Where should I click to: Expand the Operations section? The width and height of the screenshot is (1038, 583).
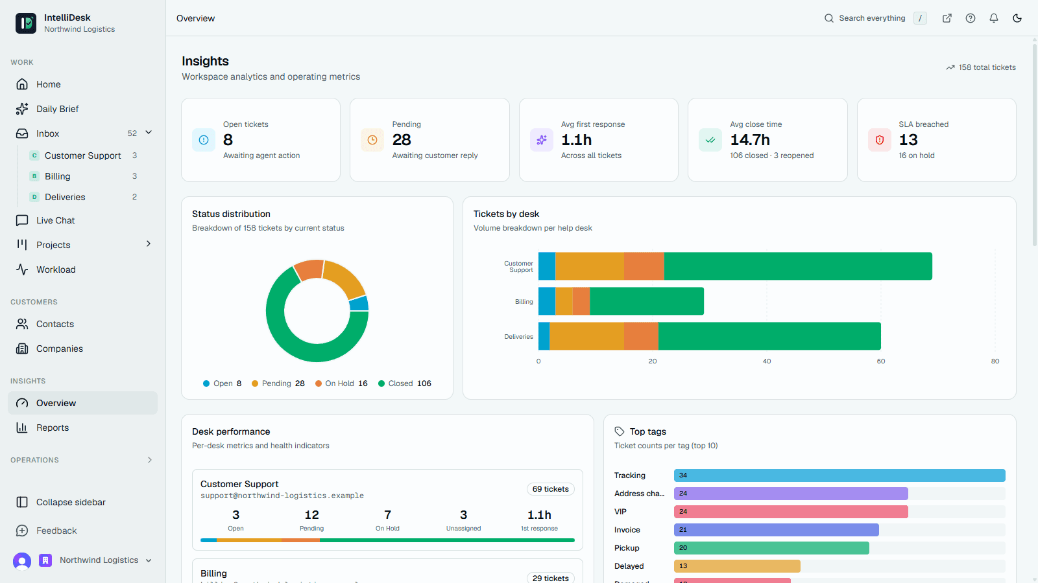click(82, 460)
